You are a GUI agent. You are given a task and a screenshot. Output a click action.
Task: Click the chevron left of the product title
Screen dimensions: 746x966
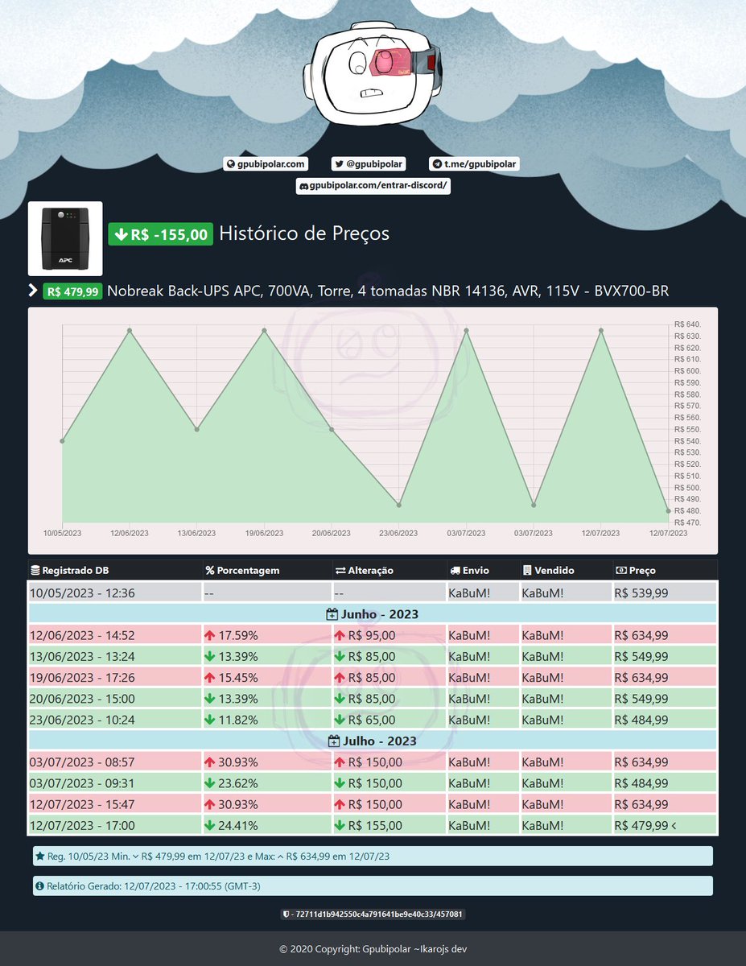pyautogui.click(x=33, y=290)
